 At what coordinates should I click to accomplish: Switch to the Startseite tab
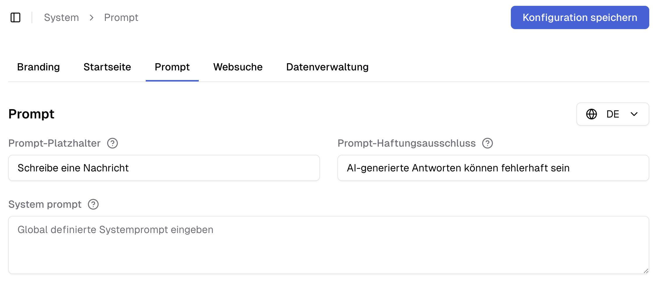107,67
